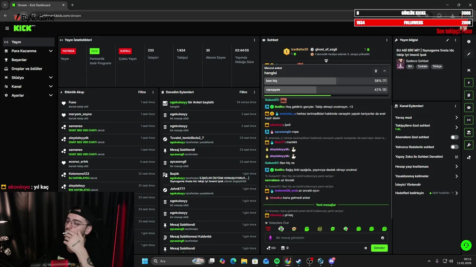Open Denetim Eylemleri three-dot menu

tap(254, 92)
